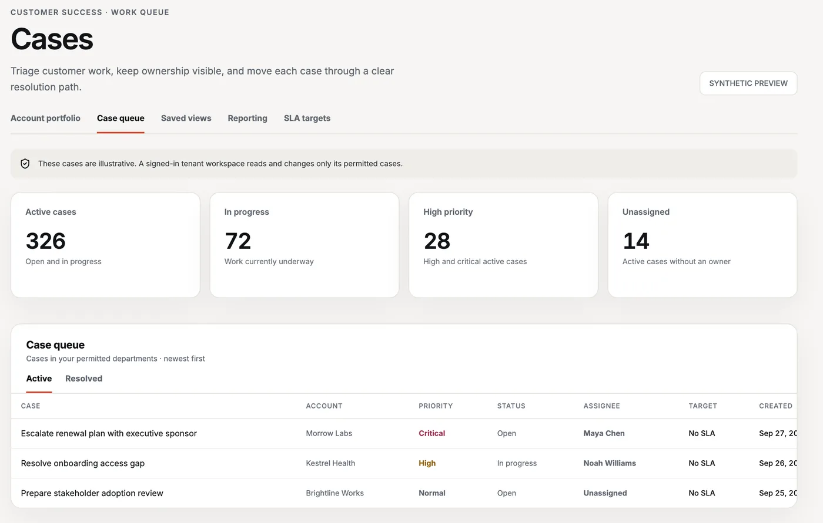
Task: Select the Active sub-tab in Case queue
Action: pyautogui.click(x=39, y=379)
